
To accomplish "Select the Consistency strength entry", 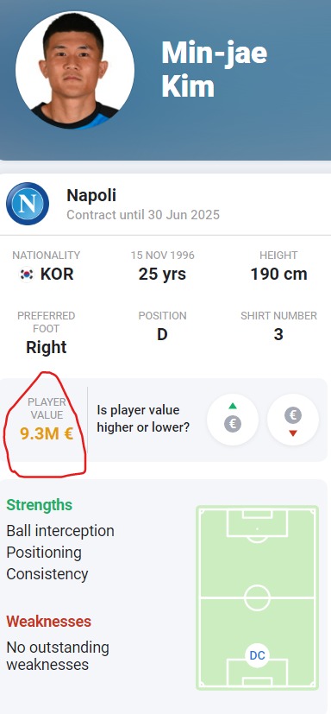I will pos(47,574).
